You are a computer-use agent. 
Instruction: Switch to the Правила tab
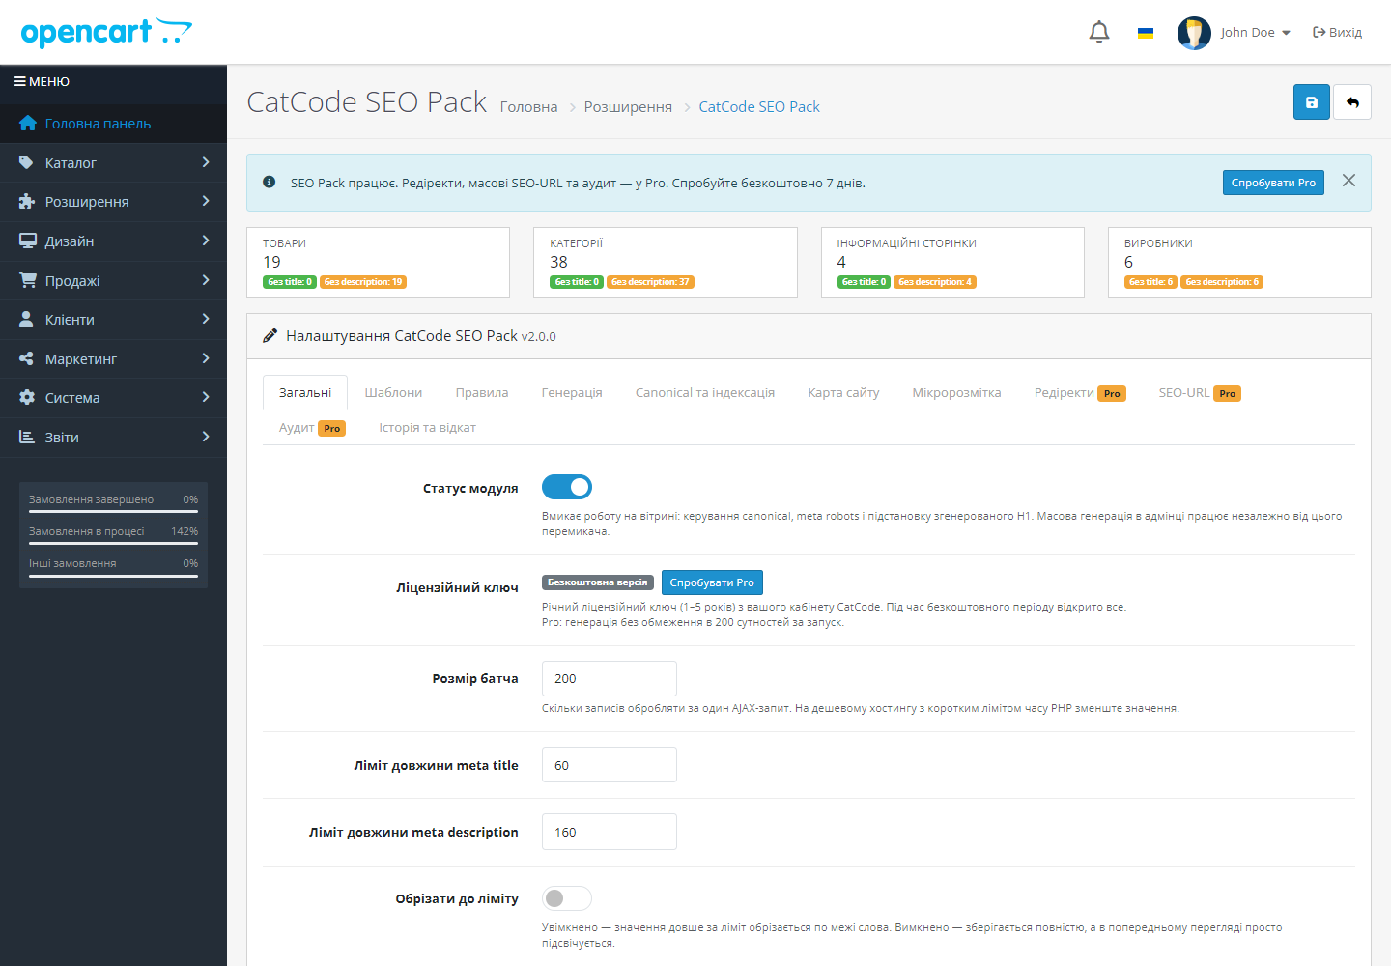click(482, 393)
